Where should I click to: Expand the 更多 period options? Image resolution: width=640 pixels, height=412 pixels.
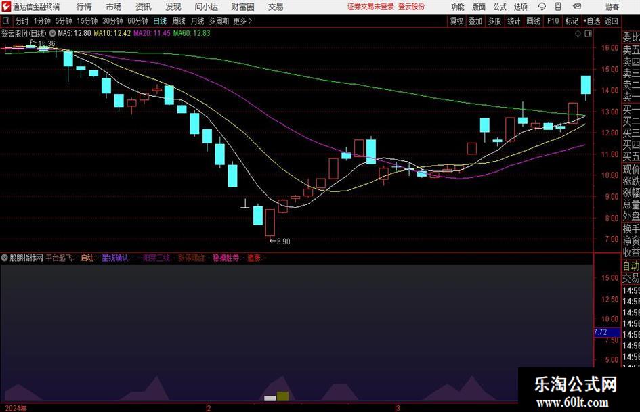tap(242, 21)
